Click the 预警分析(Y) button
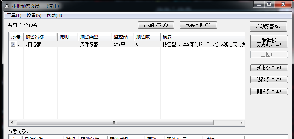This screenshot has width=294, height=139. click(198, 25)
